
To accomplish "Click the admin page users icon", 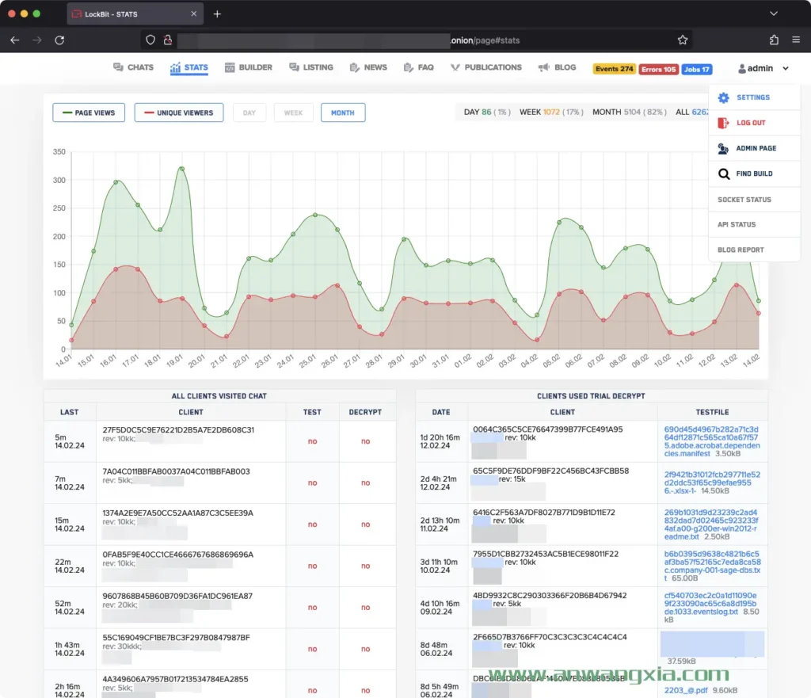I will click(723, 148).
